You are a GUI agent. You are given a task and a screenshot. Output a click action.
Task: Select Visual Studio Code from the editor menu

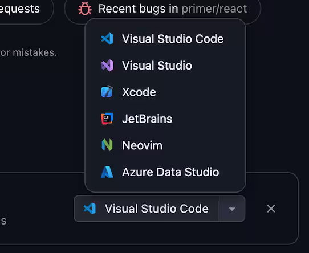tap(165, 39)
